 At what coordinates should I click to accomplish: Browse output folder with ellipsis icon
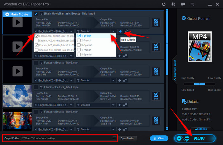(114, 138)
